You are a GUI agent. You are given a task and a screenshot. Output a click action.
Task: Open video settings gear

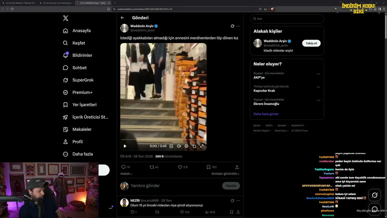point(187,146)
